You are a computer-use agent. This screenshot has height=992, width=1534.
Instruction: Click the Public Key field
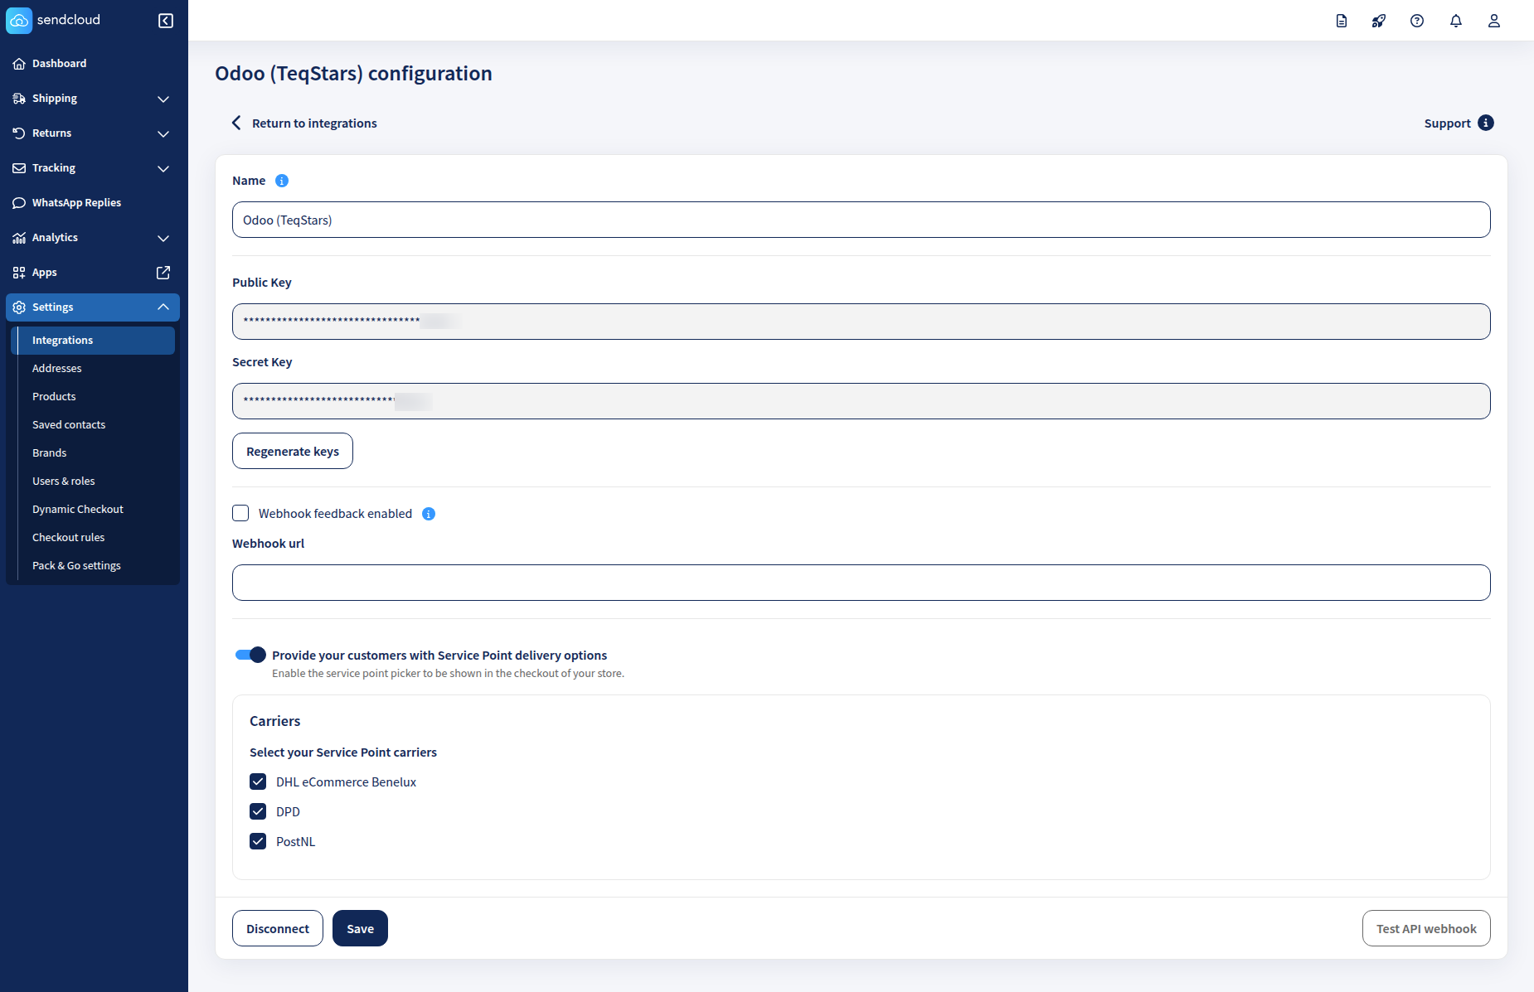(861, 322)
